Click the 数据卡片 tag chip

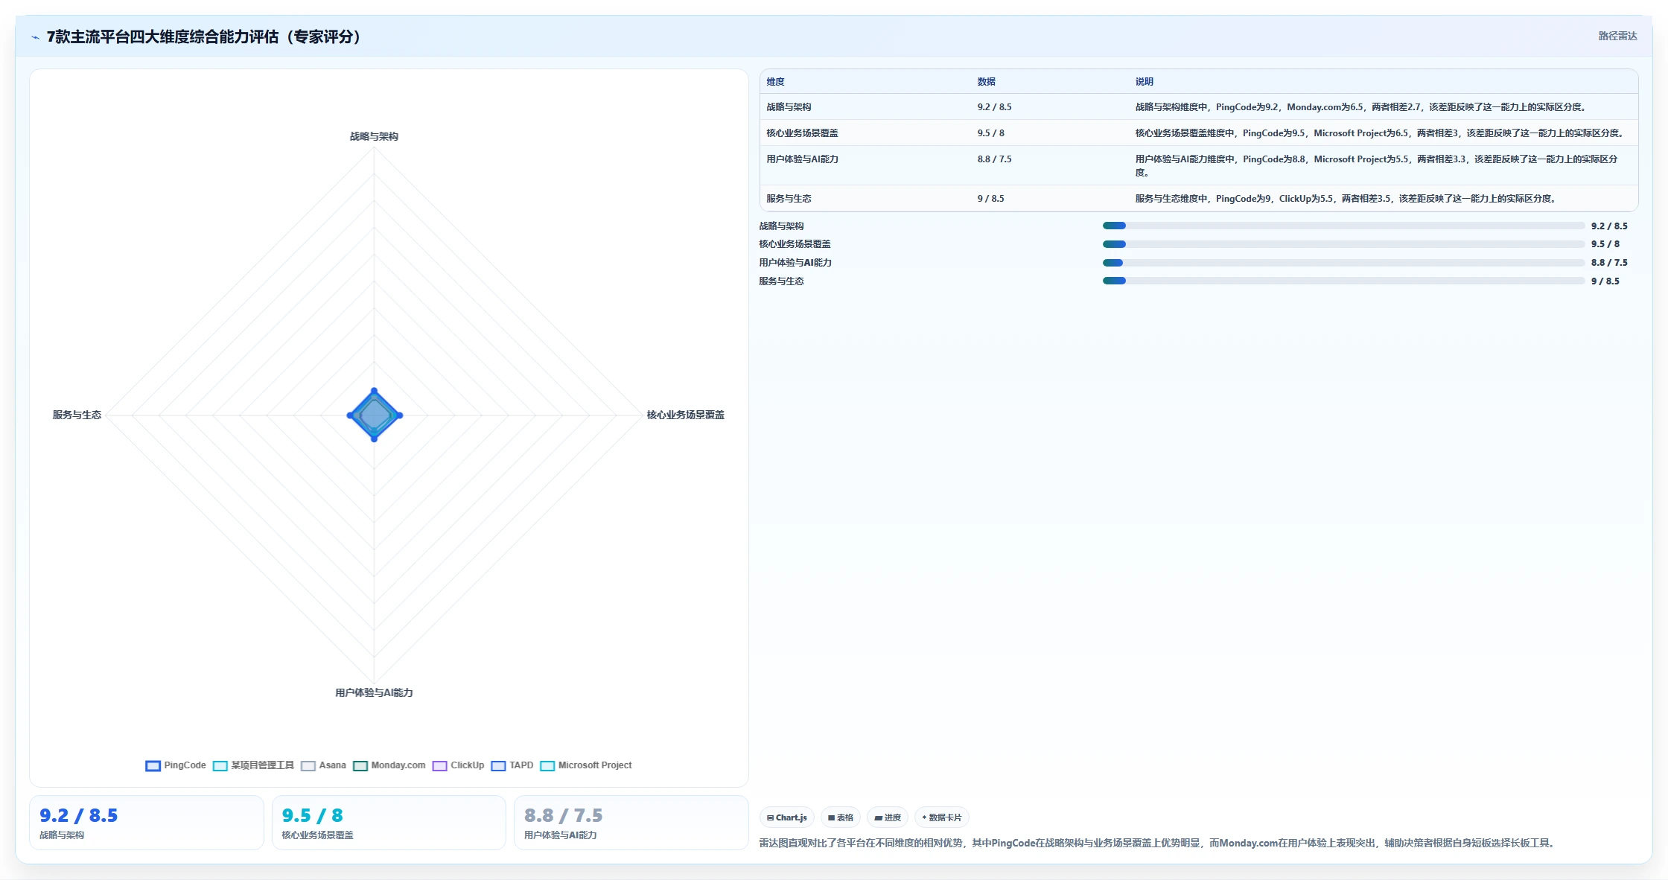[942, 817]
